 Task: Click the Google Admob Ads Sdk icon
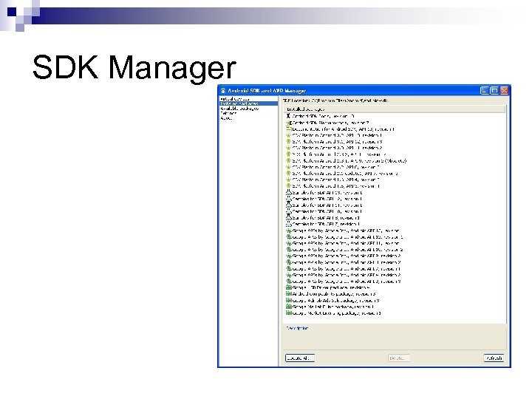click(288, 300)
